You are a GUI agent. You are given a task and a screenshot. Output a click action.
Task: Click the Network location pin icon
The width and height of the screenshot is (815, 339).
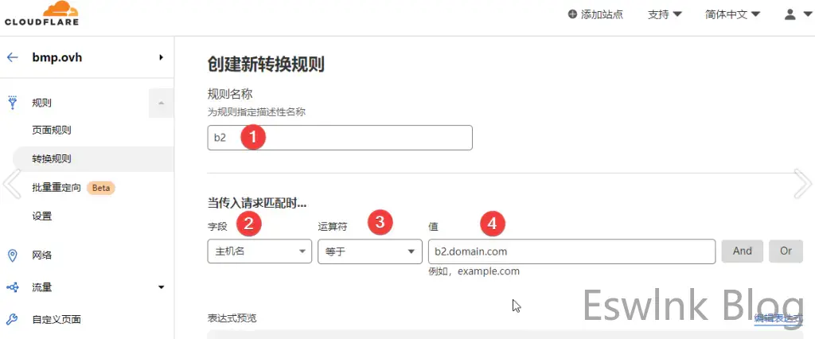[x=13, y=255]
